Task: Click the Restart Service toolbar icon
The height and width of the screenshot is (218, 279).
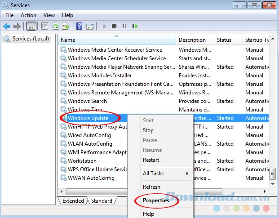Action: click(135, 26)
